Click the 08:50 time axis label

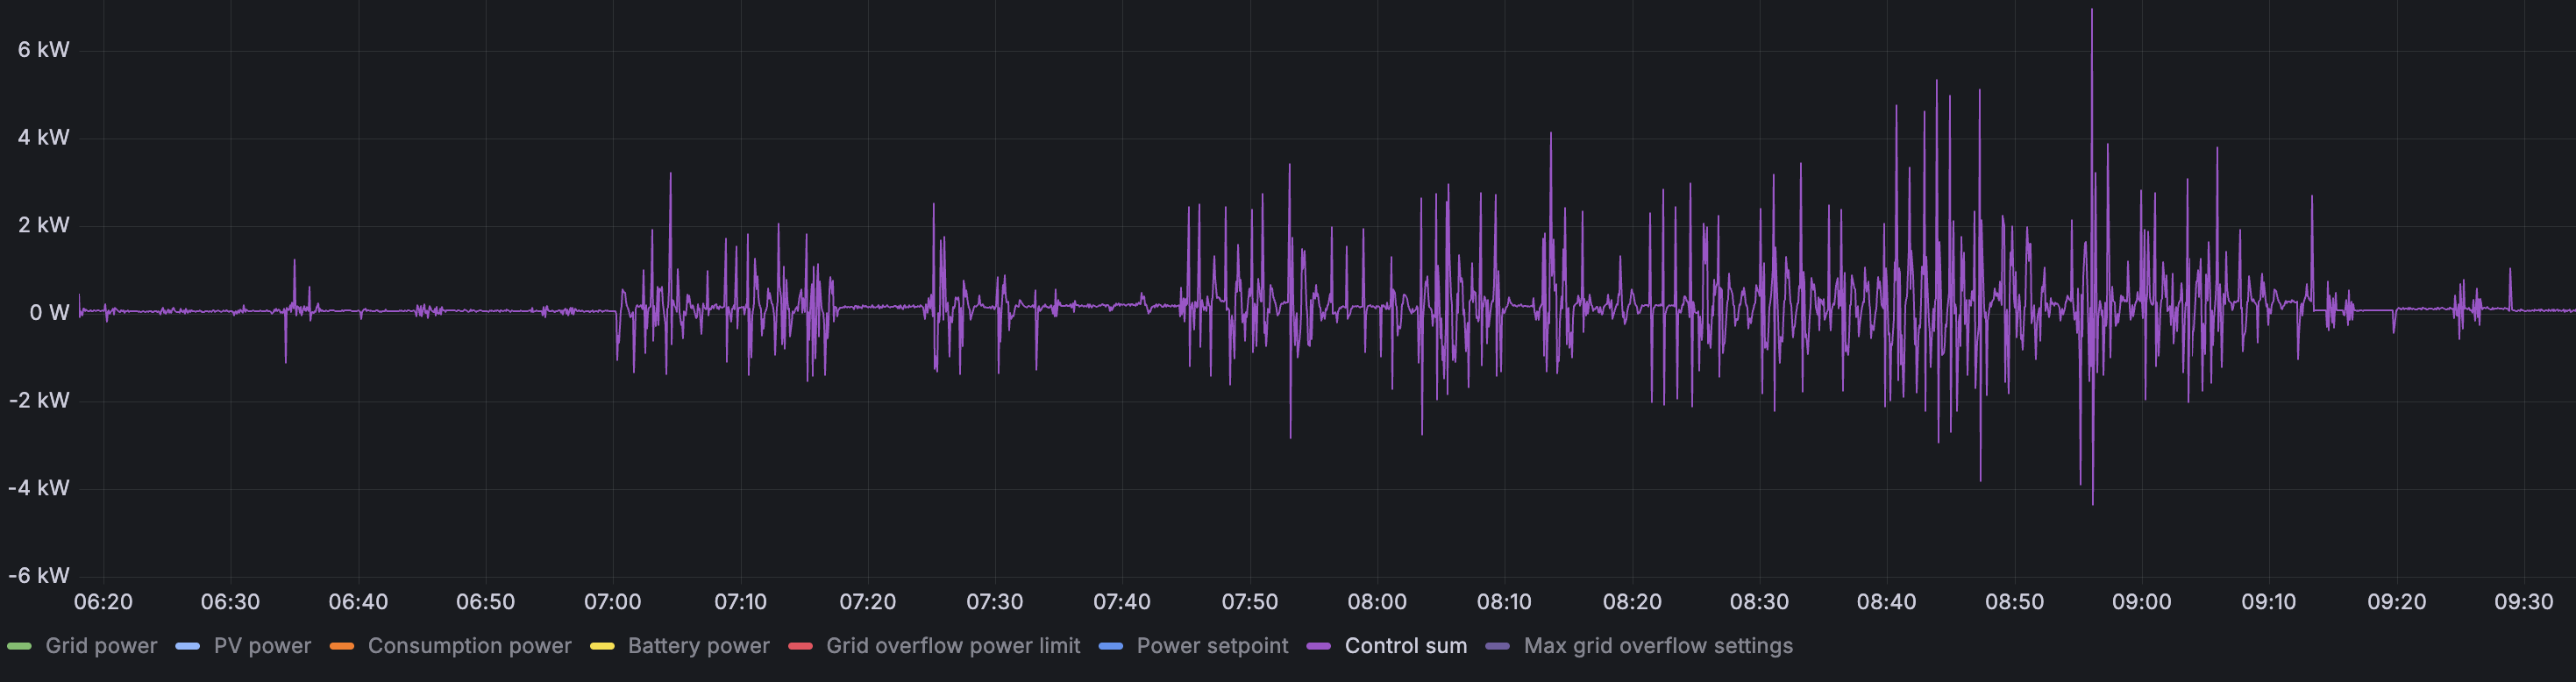pos(2014,602)
